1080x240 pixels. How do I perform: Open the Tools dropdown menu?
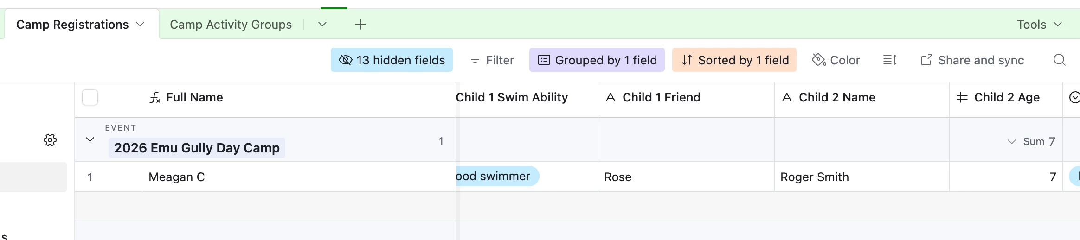(x=1039, y=25)
